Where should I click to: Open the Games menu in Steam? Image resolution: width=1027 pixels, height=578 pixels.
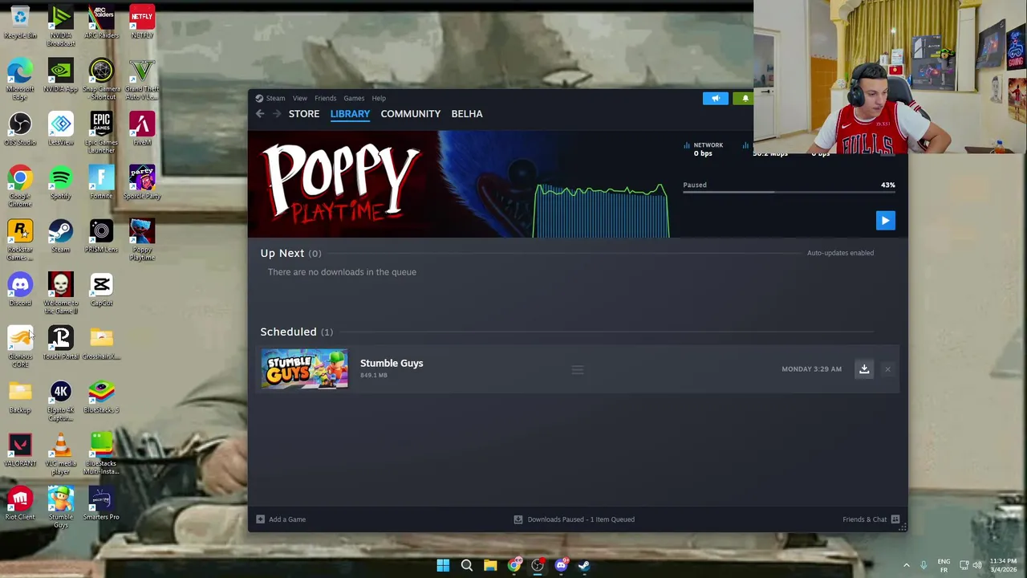(354, 98)
